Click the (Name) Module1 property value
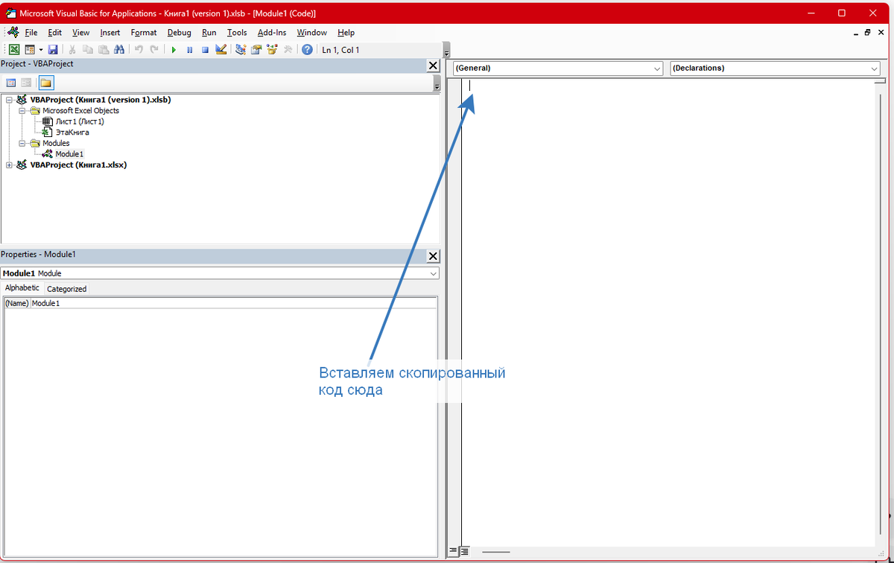The image size is (894, 563). (233, 303)
